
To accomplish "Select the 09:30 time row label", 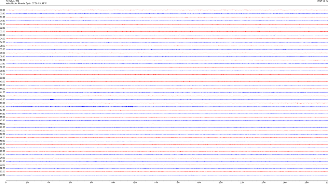I will coord(2,78).
